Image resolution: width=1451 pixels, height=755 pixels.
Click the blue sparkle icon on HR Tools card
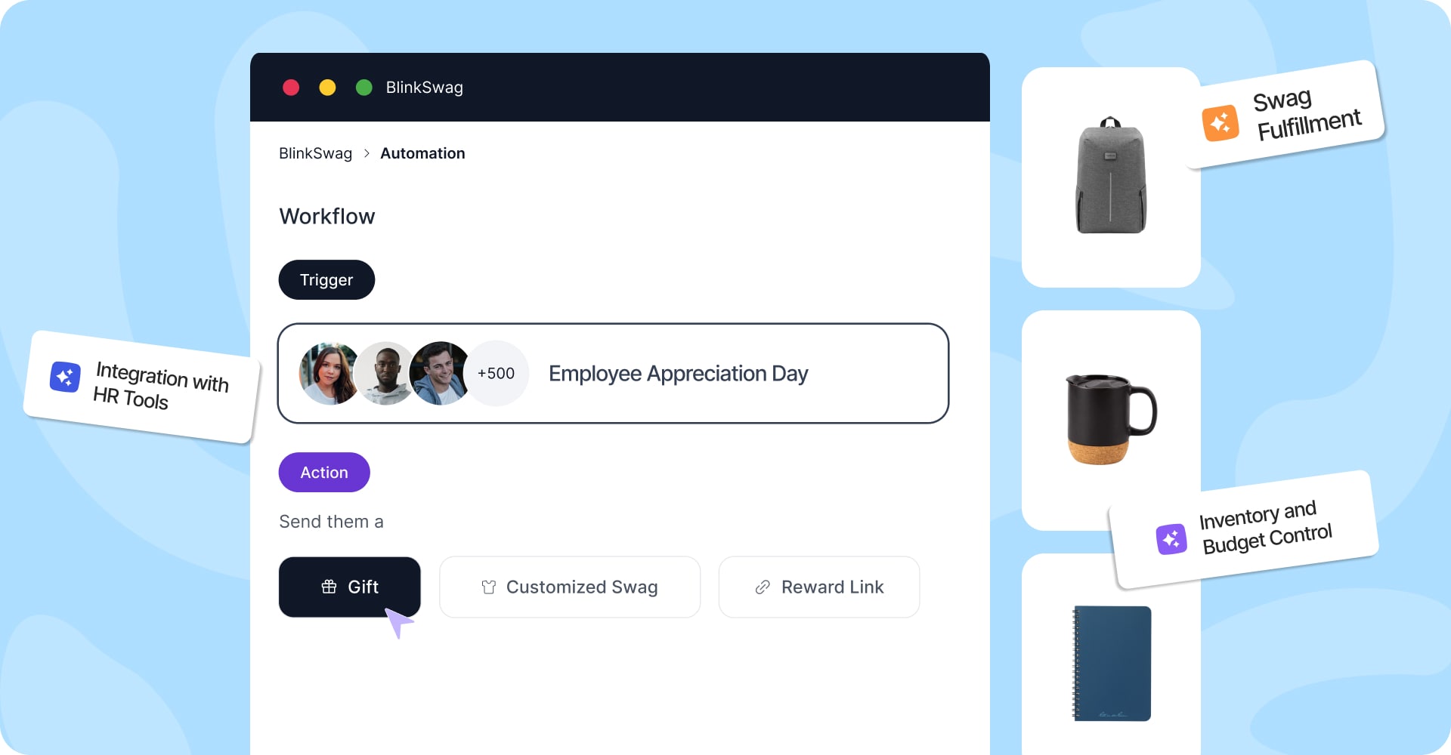click(x=65, y=377)
